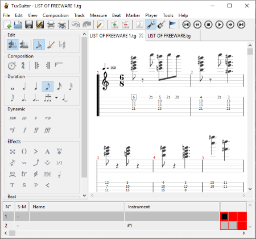Open clef settings
The width and height of the screenshot is (256, 239).
[23, 65]
